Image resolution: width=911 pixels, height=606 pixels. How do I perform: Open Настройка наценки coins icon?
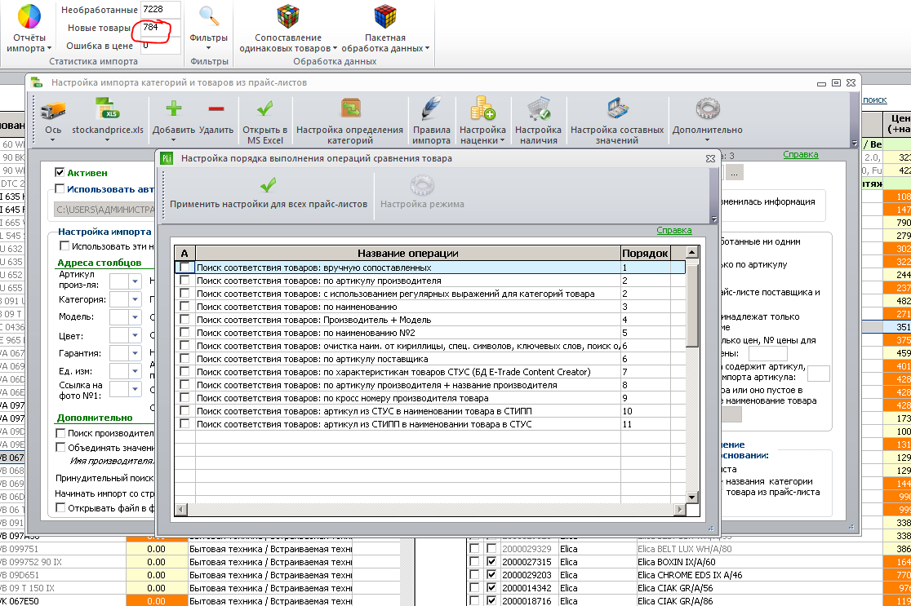coord(482,108)
